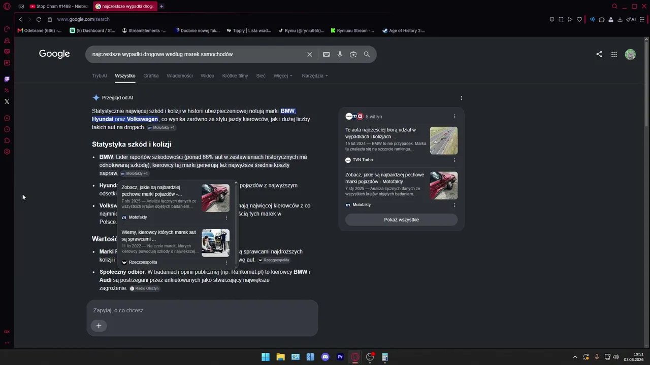Open options for Motofakty popup result
This screenshot has height=365, width=650.
(226, 217)
